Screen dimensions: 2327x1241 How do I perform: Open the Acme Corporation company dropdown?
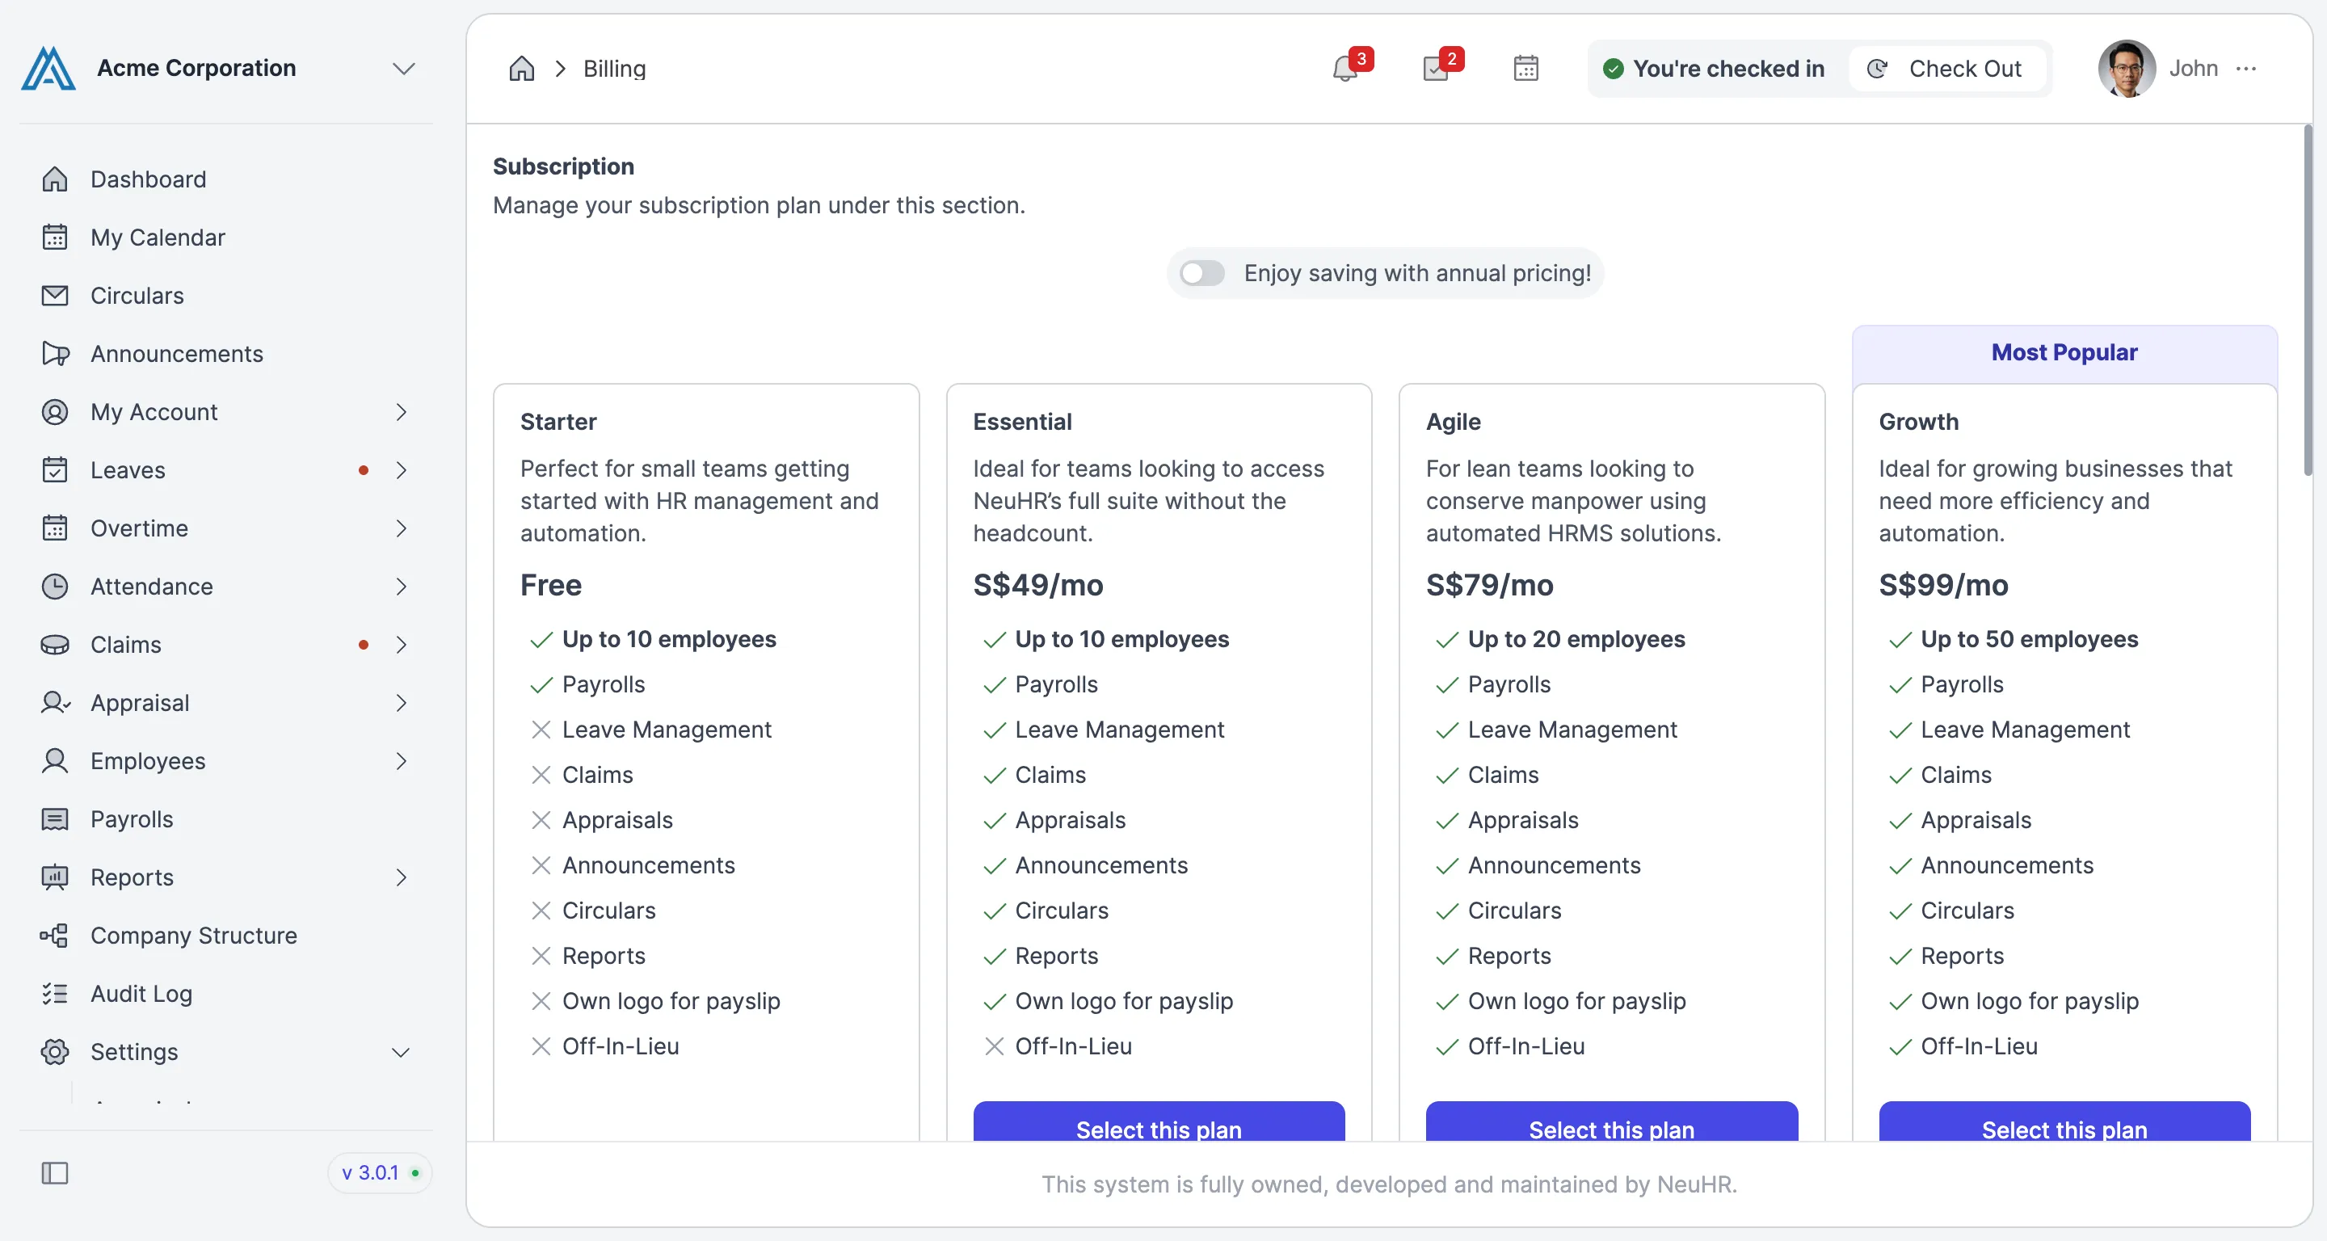(403, 69)
